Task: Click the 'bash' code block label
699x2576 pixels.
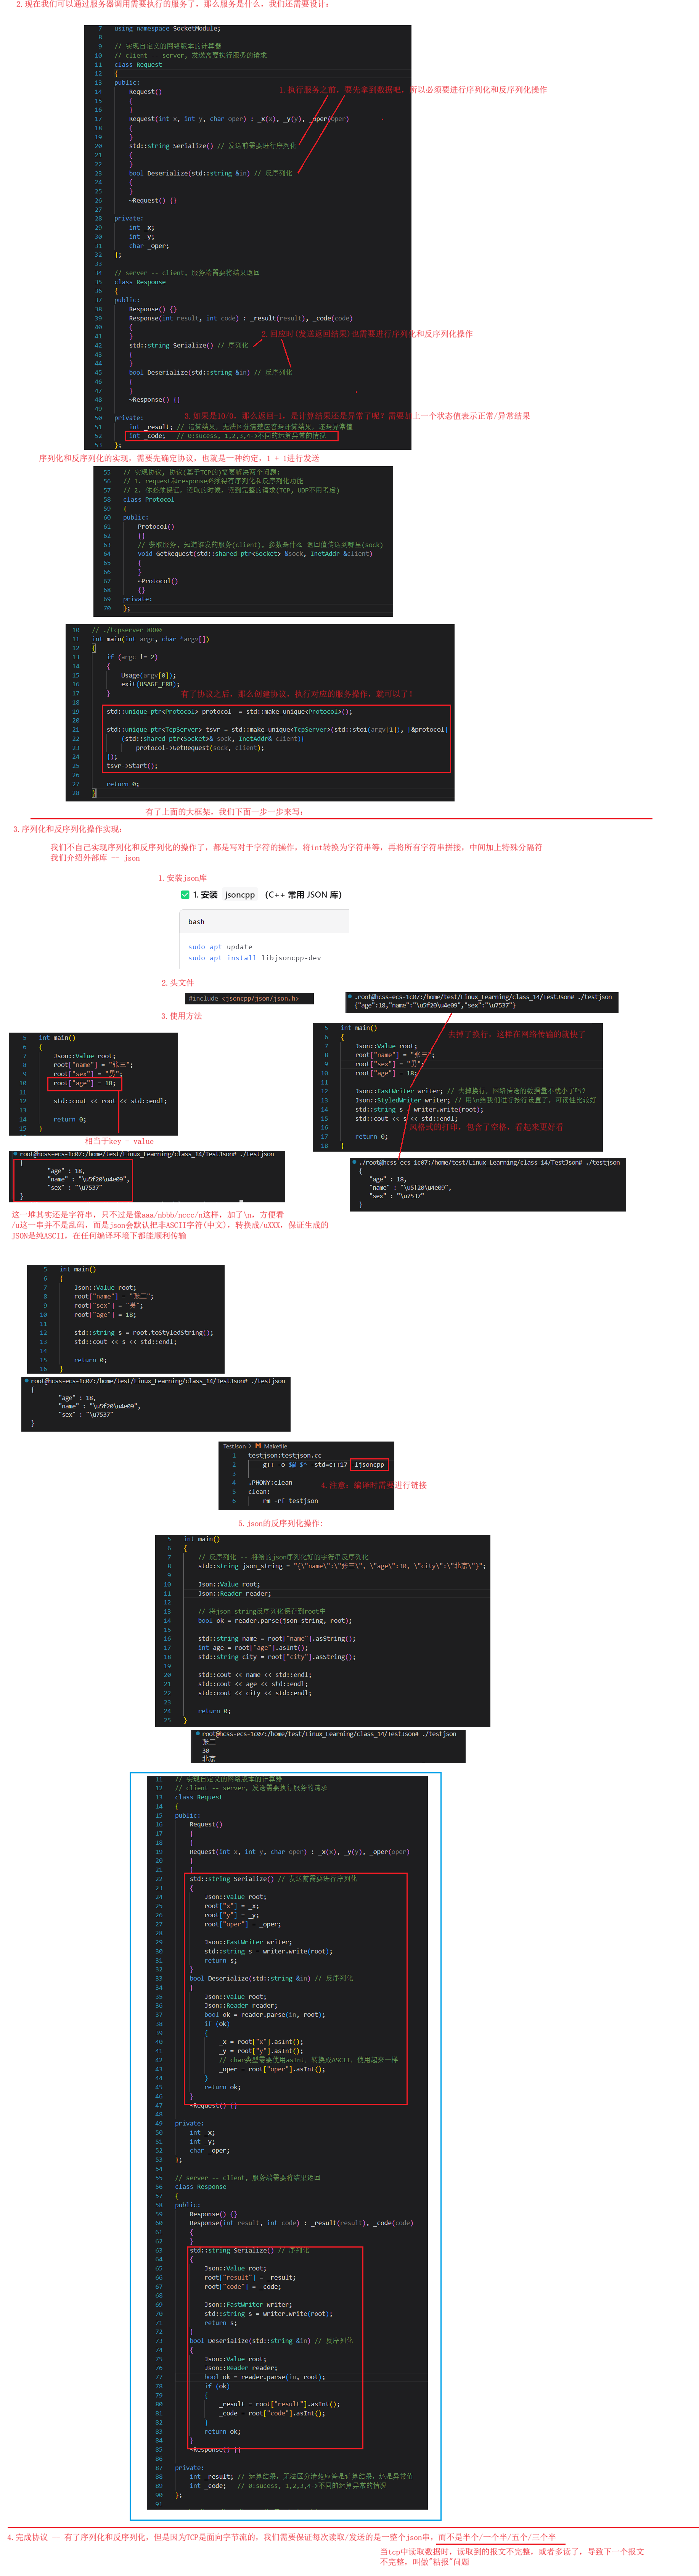Action: point(196,922)
